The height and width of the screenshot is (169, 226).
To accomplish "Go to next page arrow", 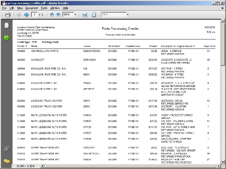I will pyautogui.click(x=26, y=14).
